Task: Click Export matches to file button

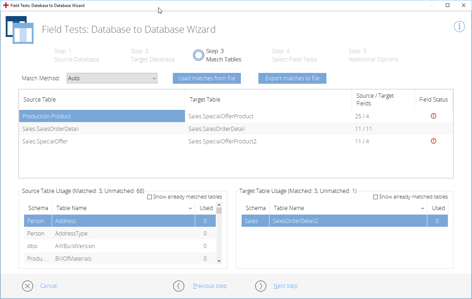Action: [x=292, y=79]
